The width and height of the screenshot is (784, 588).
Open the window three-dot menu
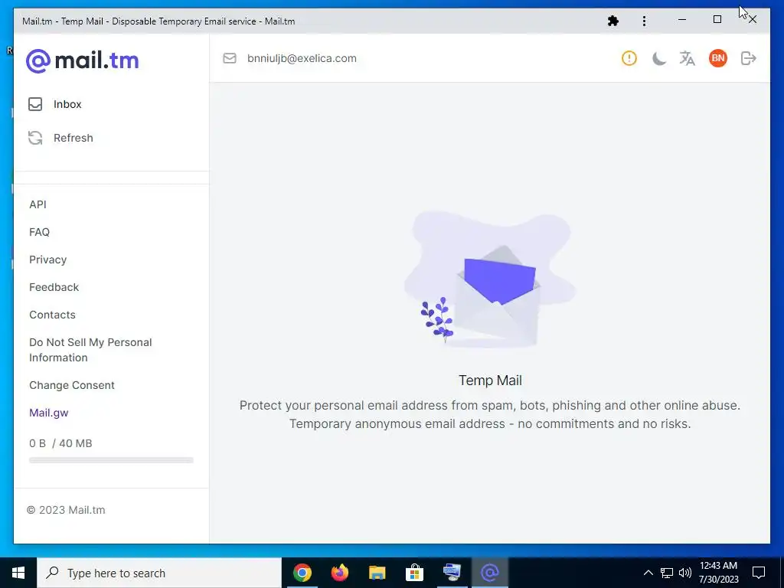(644, 21)
